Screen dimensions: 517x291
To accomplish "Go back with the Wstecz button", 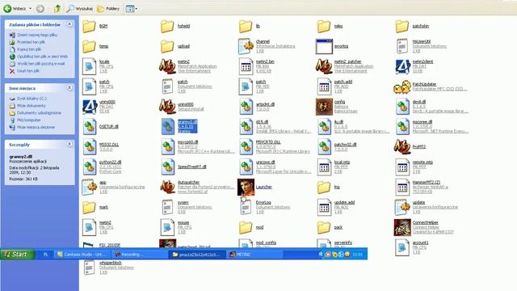I will [x=15, y=9].
